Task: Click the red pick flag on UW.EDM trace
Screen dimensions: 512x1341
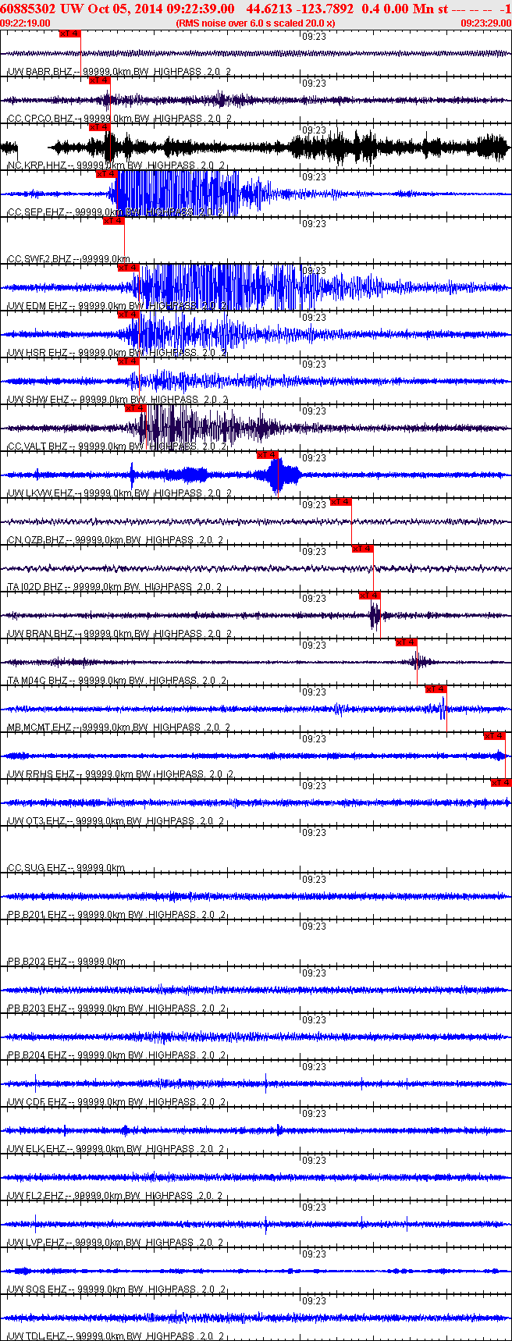Action: [128, 268]
